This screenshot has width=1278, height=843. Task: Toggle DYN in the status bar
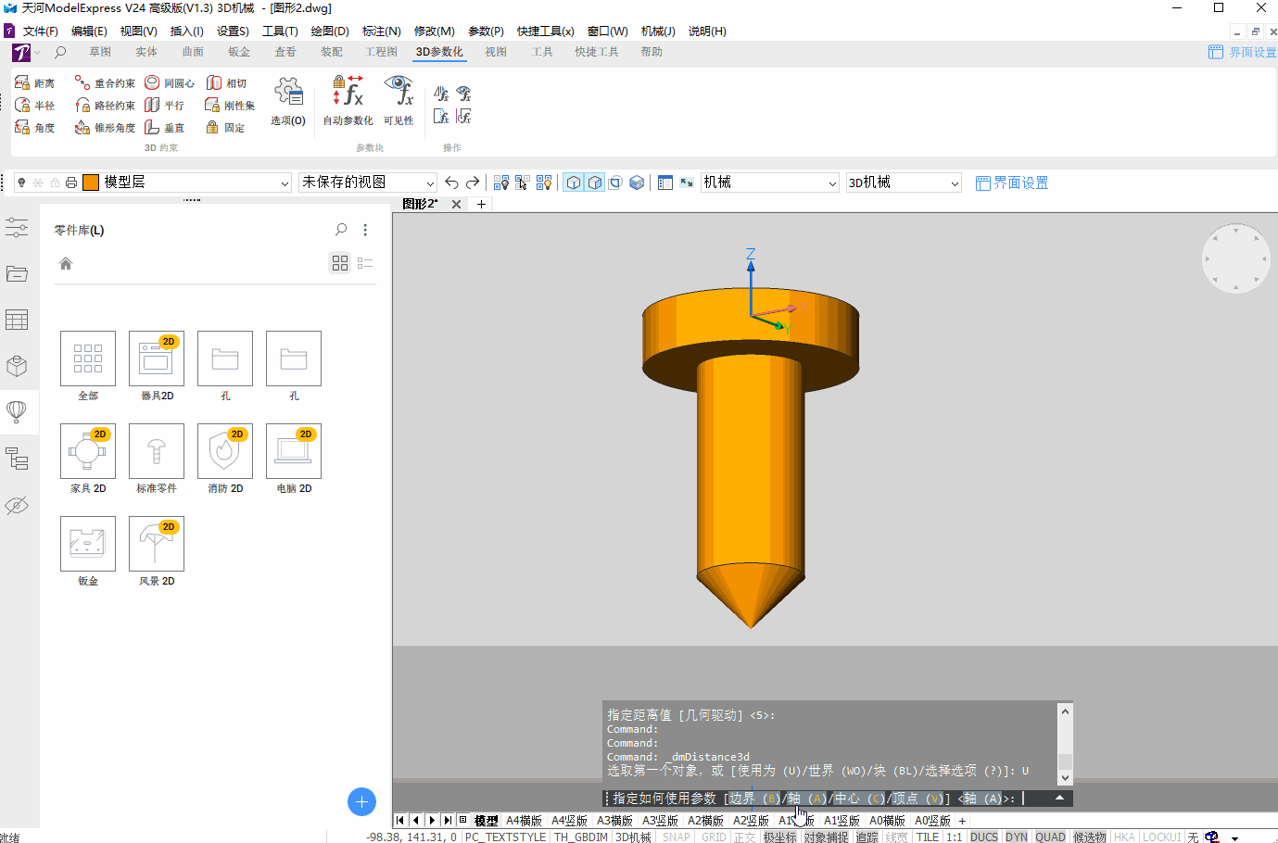click(x=1017, y=837)
